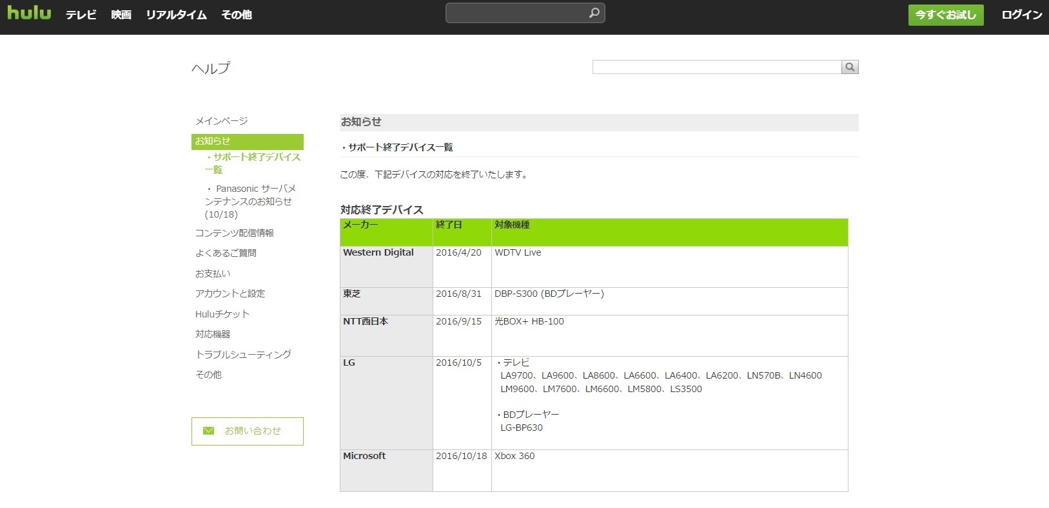Screen dimensions: 1049x508
Task: Click the 2016/4/20 date cell
Action: pyautogui.click(x=462, y=267)
